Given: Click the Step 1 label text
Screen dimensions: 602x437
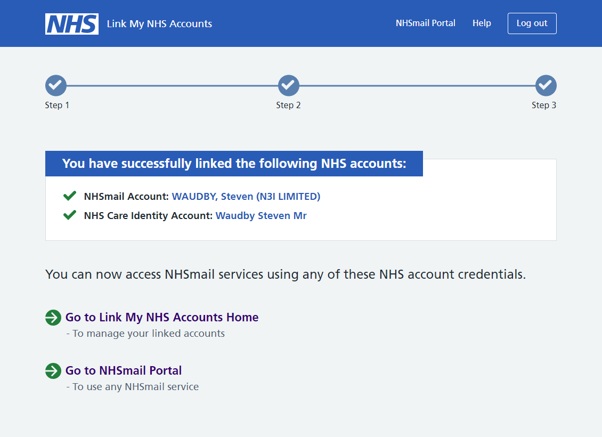Looking at the screenshot, I should 57,106.
